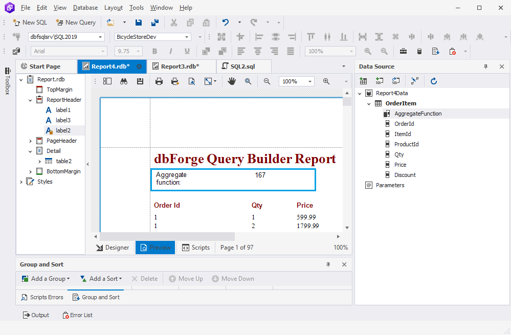Click the horizontal scrollbar thumb in preview
Image resolution: width=511 pixels, height=335 pixels.
pyautogui.click(x=167, y=237)
